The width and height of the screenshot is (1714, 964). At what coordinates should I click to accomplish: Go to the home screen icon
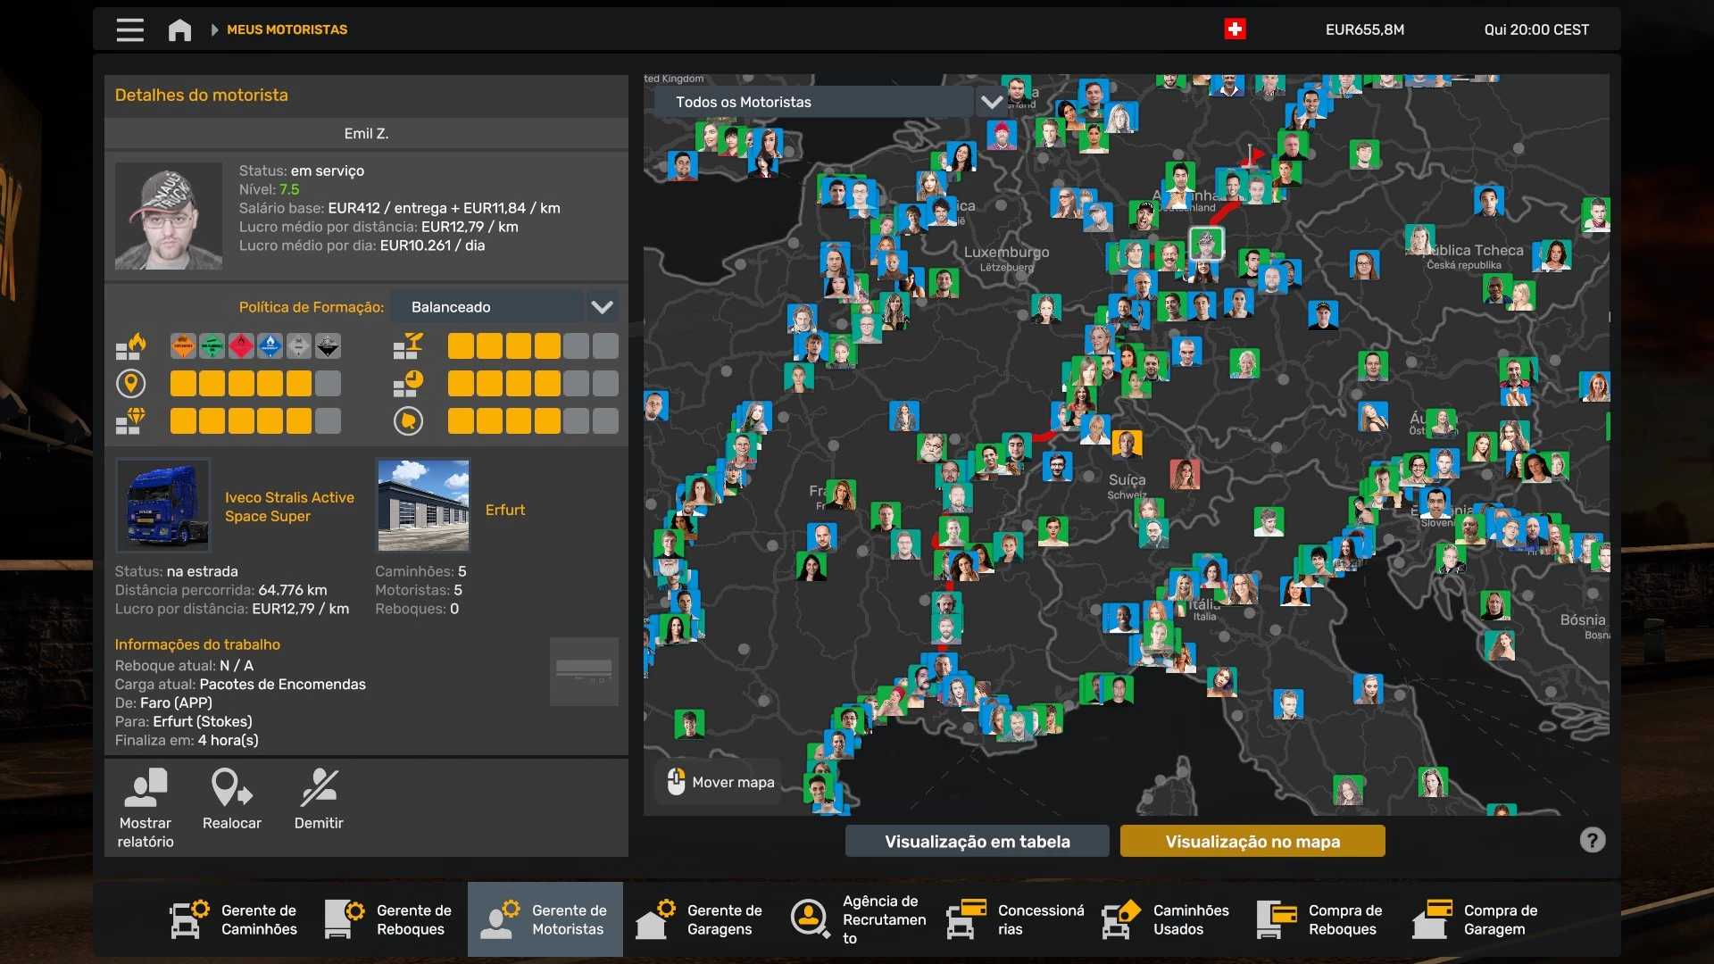(x=179, y=29)
